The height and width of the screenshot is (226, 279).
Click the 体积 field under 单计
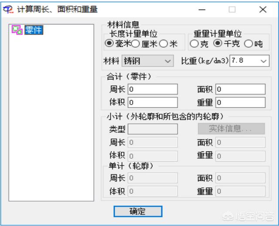(x=153, y=191)
